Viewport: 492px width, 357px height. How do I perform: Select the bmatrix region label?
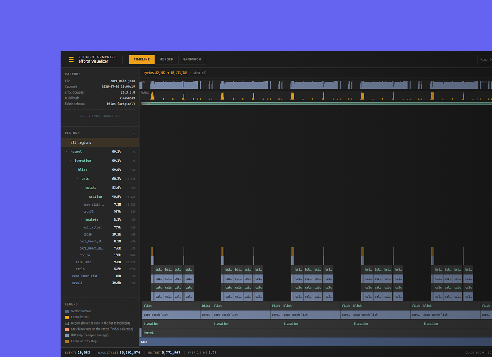pyautogui.click(x=92, y=220)
